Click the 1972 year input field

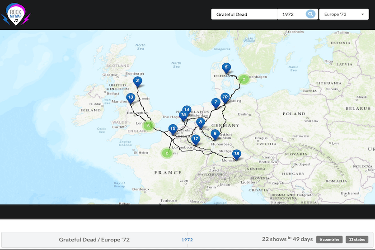(291, 14)
